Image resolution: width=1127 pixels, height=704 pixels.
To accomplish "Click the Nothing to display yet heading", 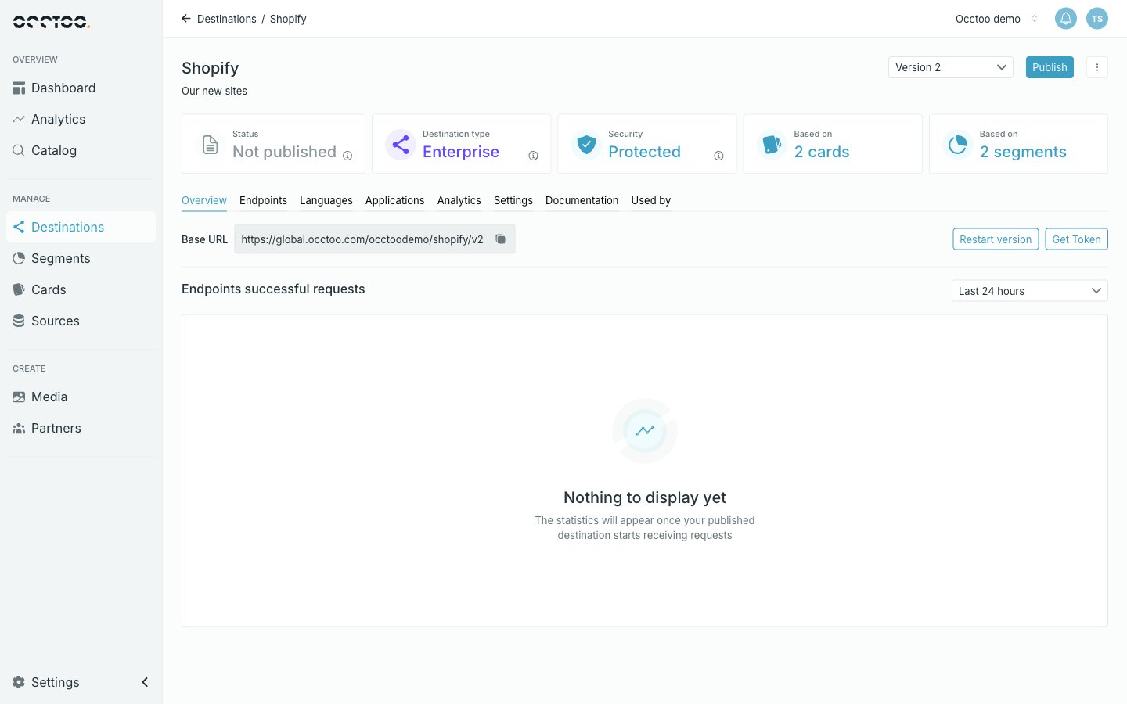I will pos(645,497).
